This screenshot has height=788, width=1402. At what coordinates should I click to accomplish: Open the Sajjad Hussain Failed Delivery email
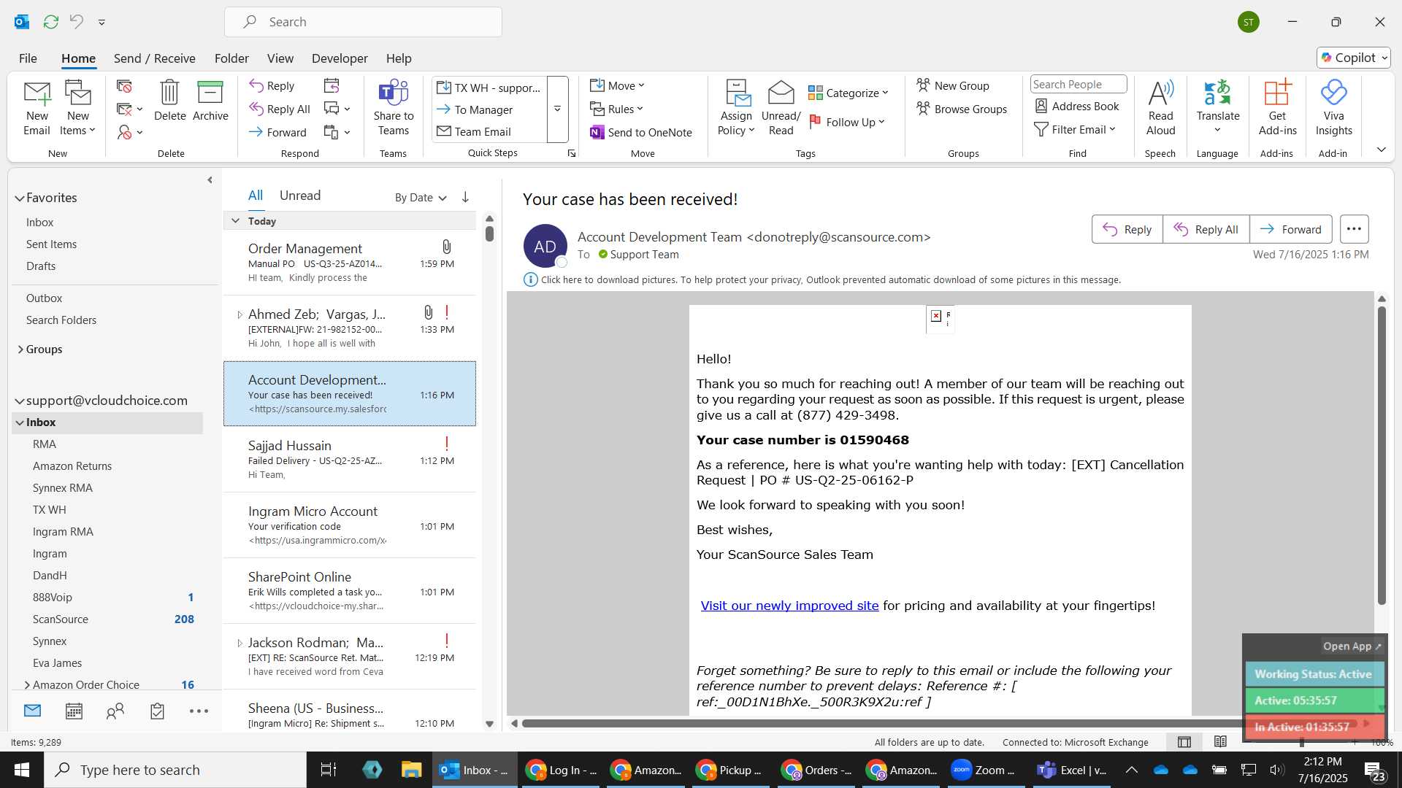[x=350, y=460]
